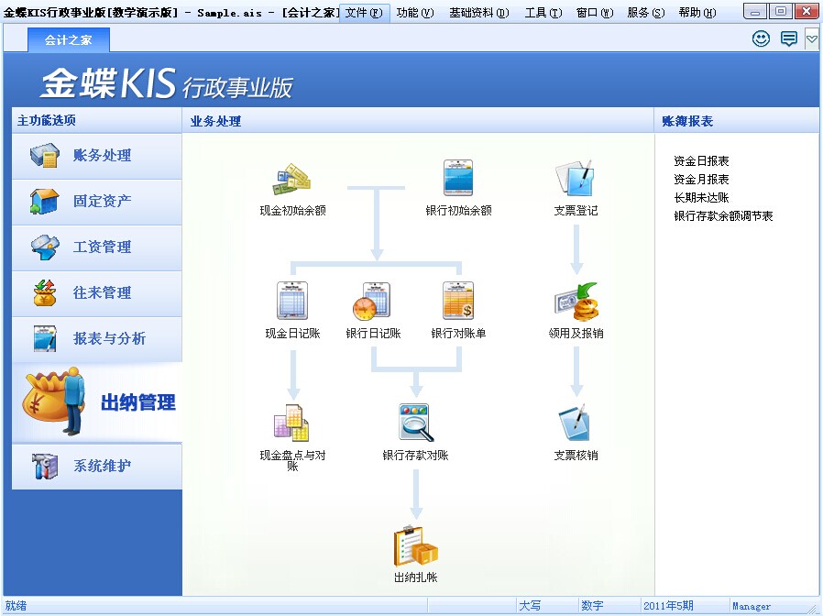The width and height of the screenshot is (823, 616).
Task: Click the 大写 status bar indicator
Action: point(530,606)
